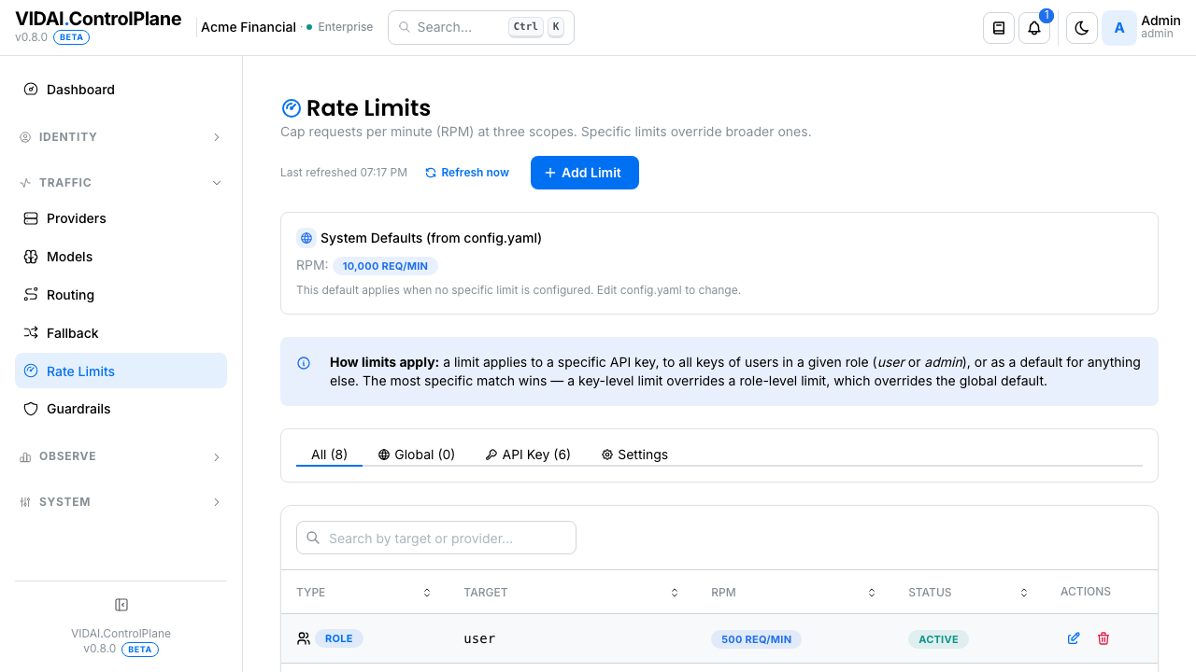This screenshot has width=1196, height=672.
Task: Collapse sidebar panel icon
Action: pos(121,605)
